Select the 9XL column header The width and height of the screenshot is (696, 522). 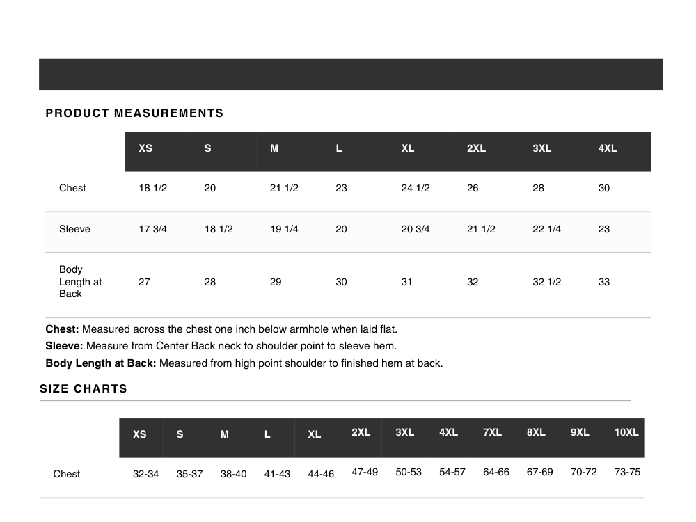(x=580, y=432)
